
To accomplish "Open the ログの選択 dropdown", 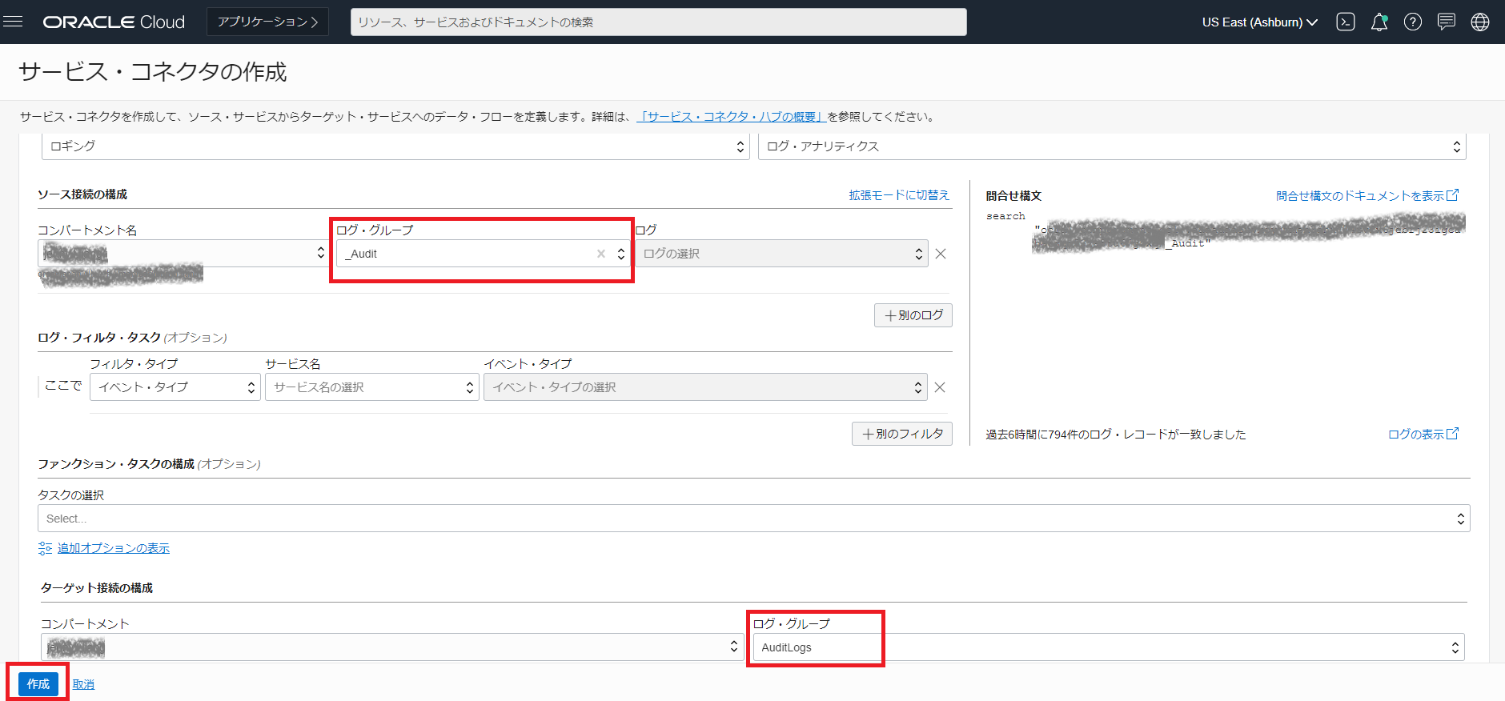I will [781, 254].
